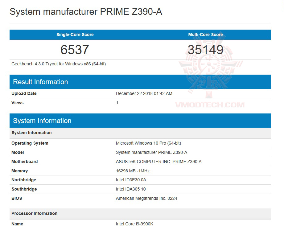Select the Single-Core Score header
Screen dimensions: 284x226
click(x=75, y=35)
